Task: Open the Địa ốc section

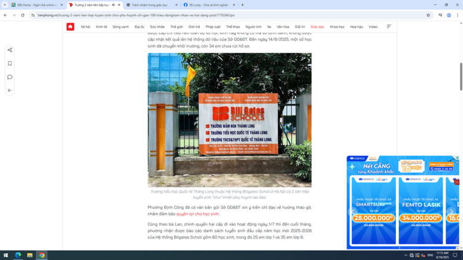Action: 139,27
